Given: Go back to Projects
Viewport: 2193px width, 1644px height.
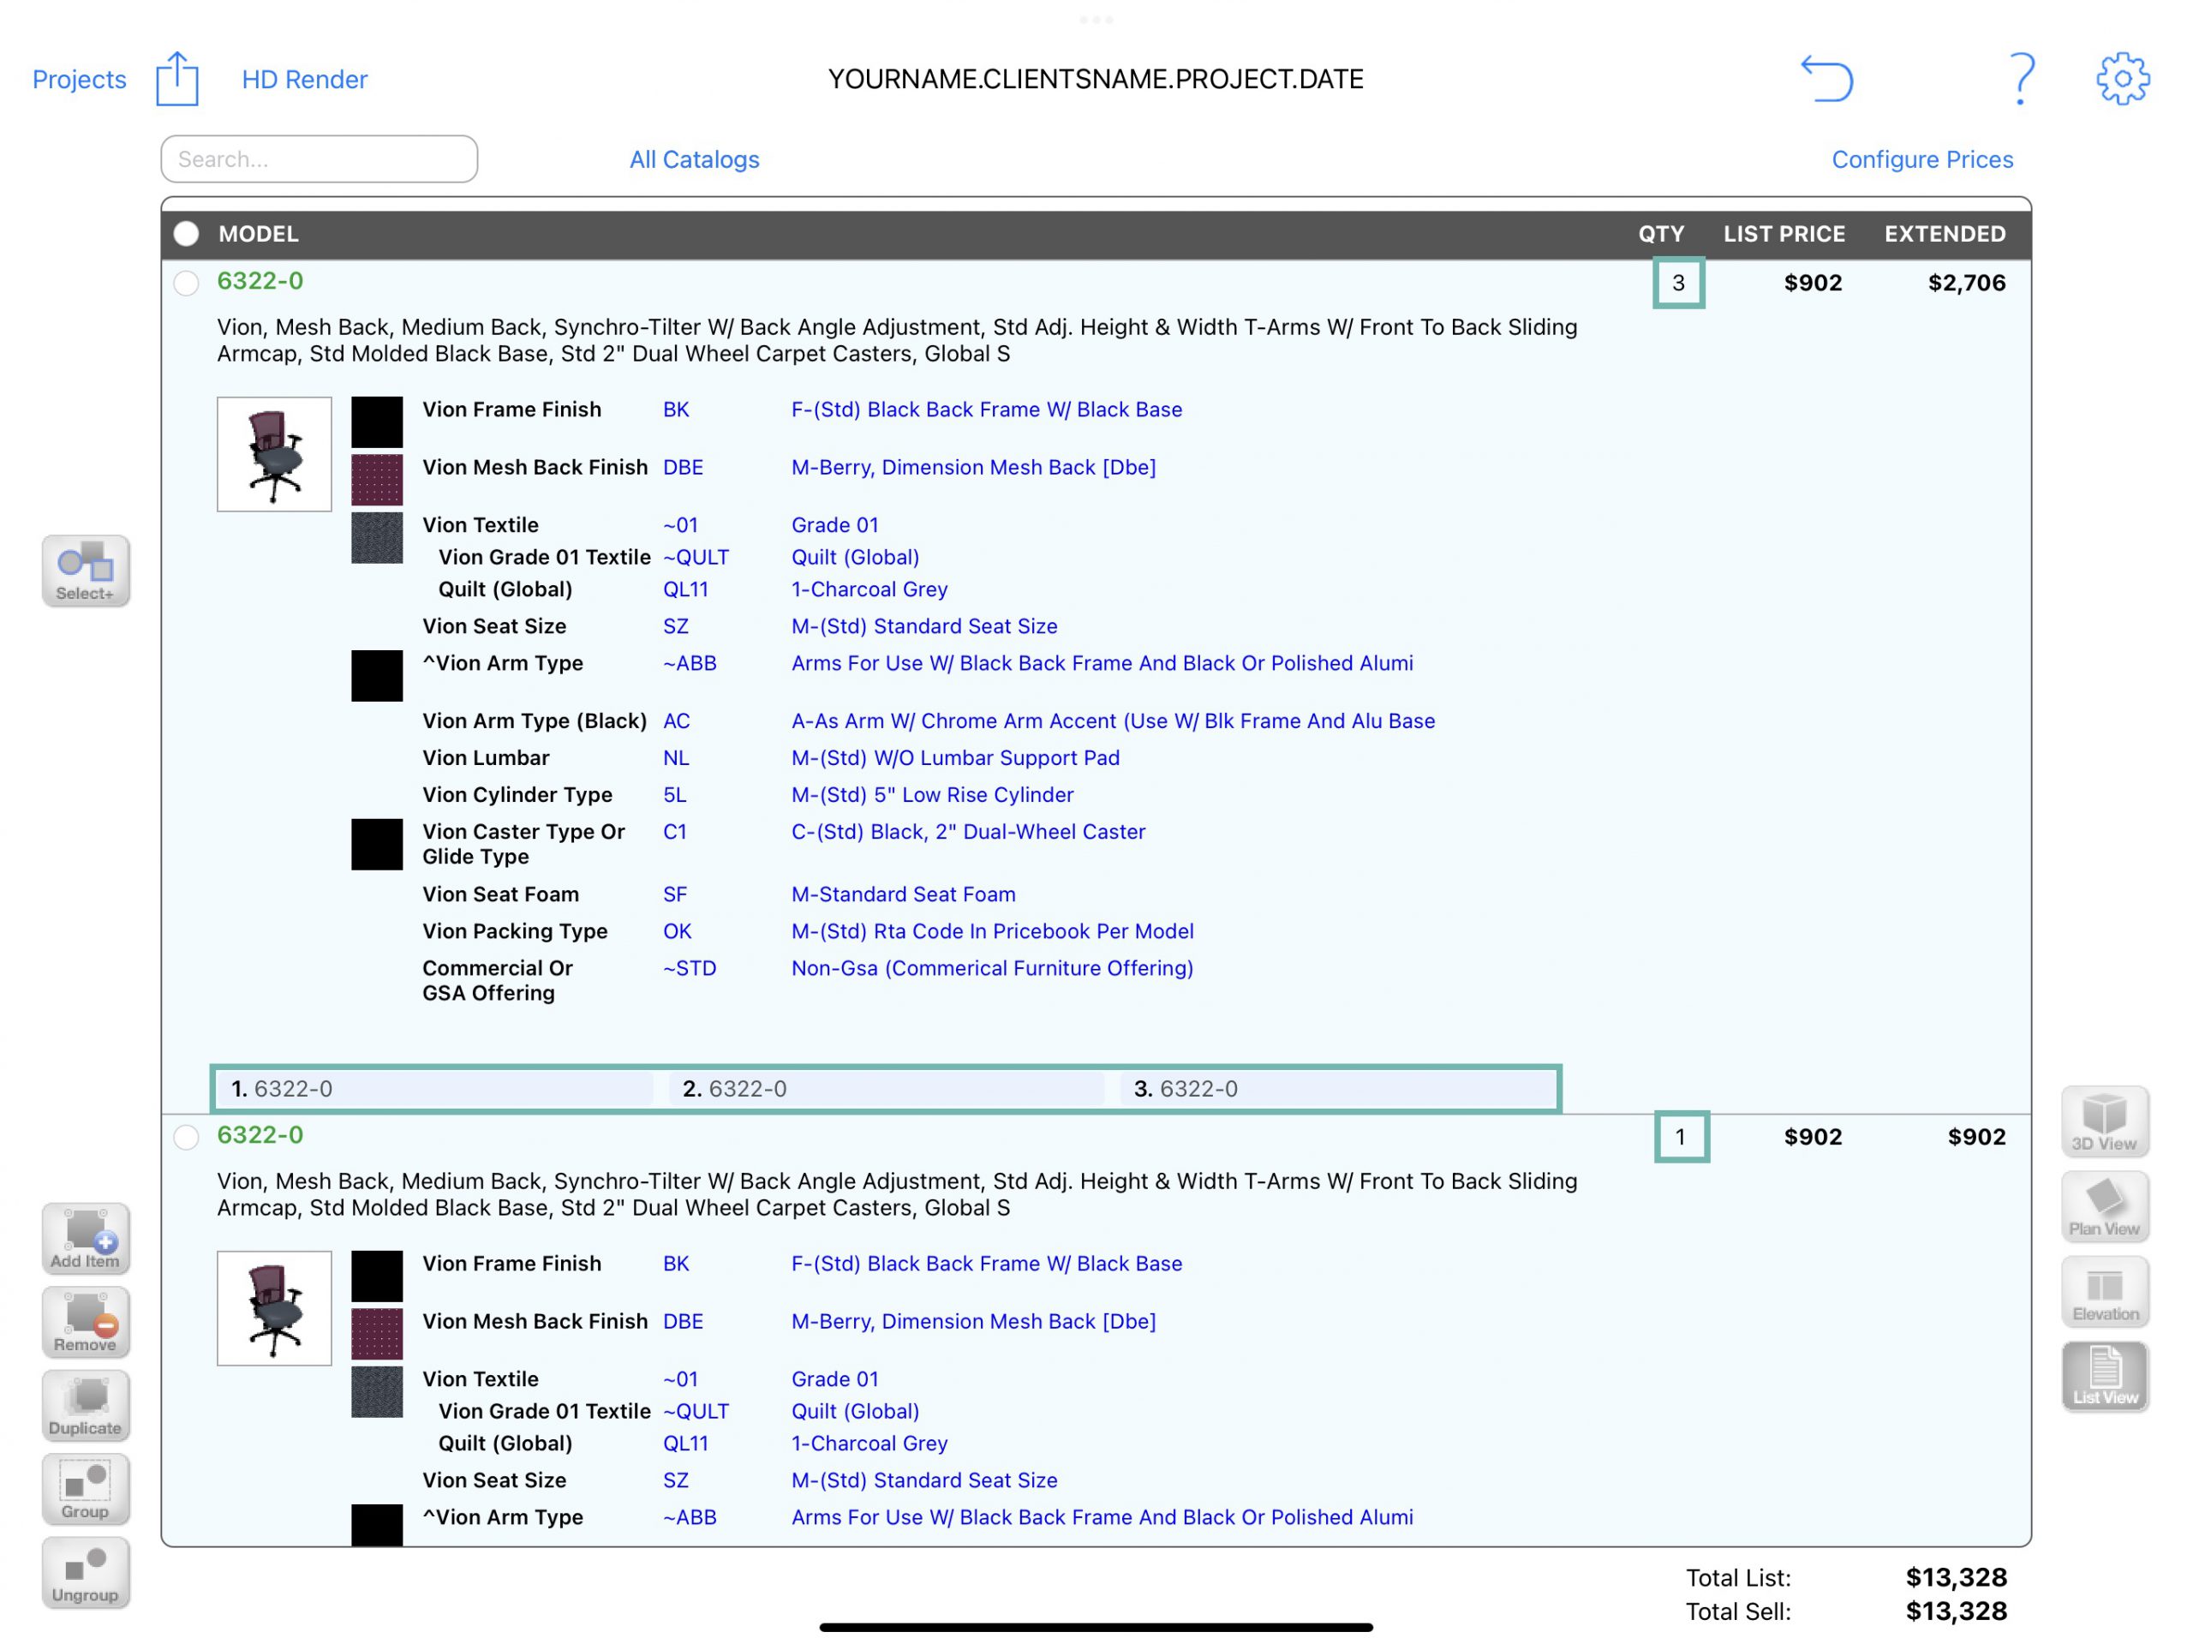Looking at the screenshot, I should coord(80,80).
